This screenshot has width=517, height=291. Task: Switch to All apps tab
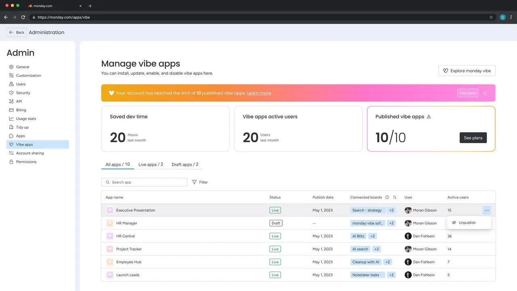click(x=118, y=164)
